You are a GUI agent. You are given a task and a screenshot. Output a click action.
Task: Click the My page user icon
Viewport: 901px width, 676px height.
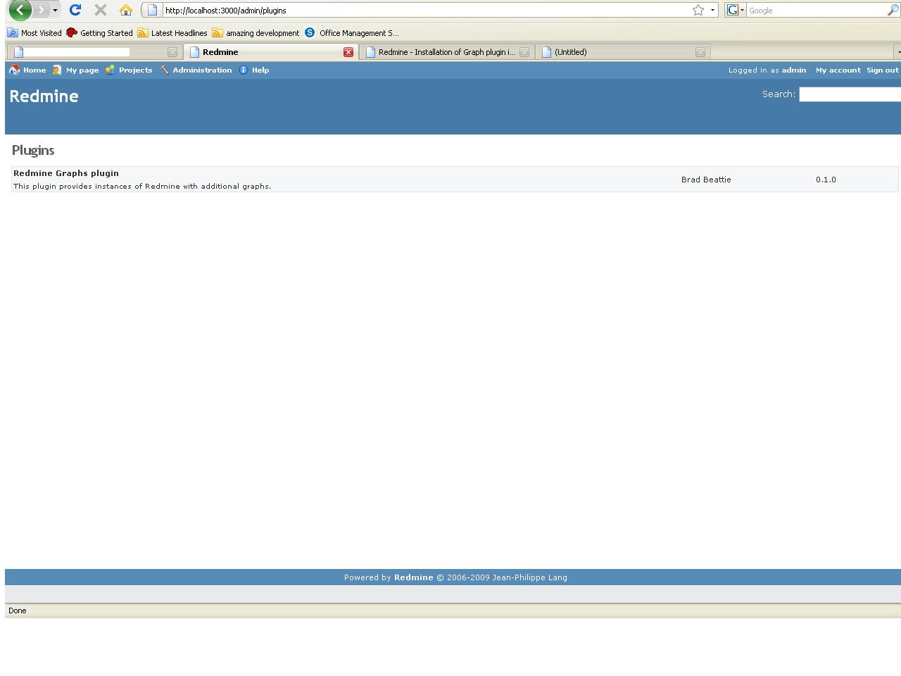click(x=57, y=70)
